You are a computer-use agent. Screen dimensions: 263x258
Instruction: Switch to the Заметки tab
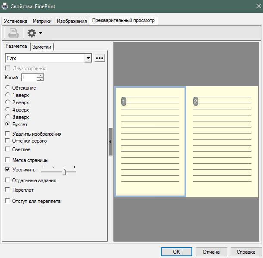42,47
